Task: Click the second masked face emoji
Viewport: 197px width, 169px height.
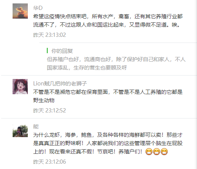Action: [x=157, y=152]
